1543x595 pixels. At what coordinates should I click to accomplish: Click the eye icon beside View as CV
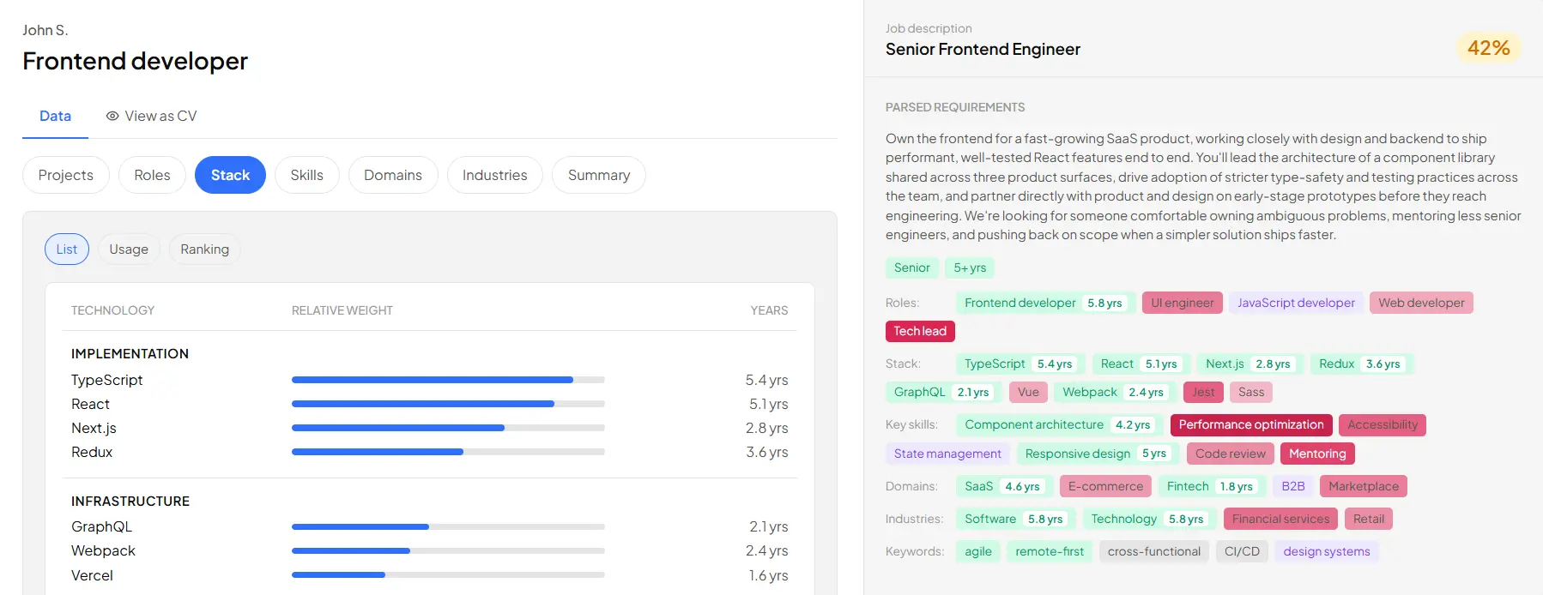[x=112, y=116]
